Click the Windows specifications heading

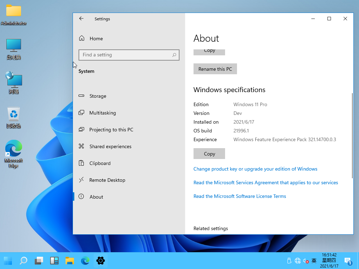pos(229,90)
